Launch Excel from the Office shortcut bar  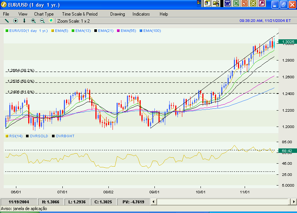click(x=236, y=4)
